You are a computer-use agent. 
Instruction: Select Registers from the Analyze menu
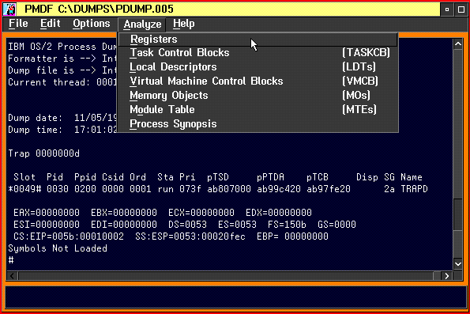click(x=258, y=40)
